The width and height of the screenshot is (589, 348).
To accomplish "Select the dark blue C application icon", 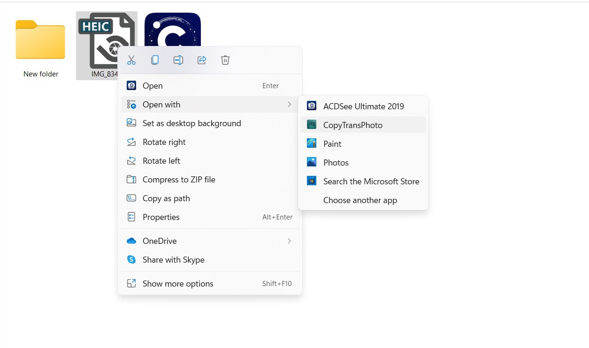I will [173, 29].
